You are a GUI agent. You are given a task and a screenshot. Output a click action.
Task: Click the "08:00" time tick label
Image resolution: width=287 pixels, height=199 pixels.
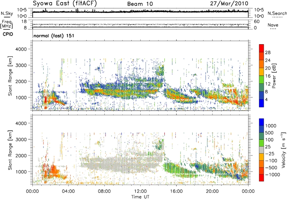pyautogui.click(x=104, y=191)
